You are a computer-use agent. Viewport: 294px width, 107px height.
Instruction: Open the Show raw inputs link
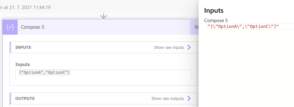click(169, 47)
